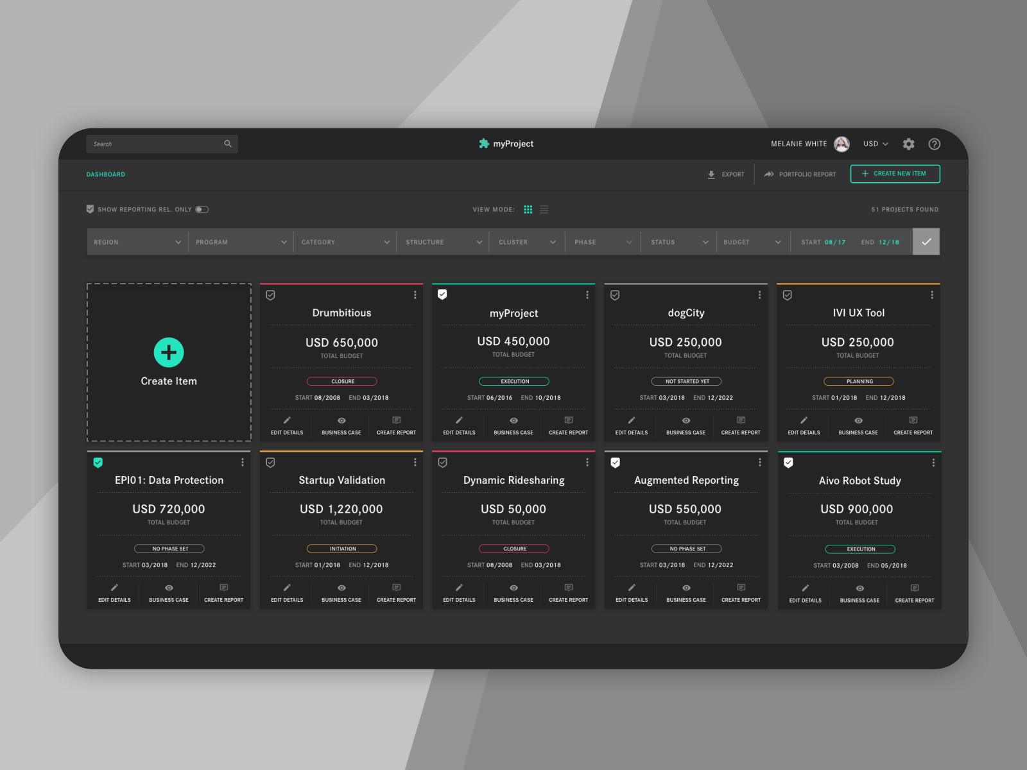The image size is (1027, 770).
Task: Open the search field magnifier icon
Action: coord(228,144)
